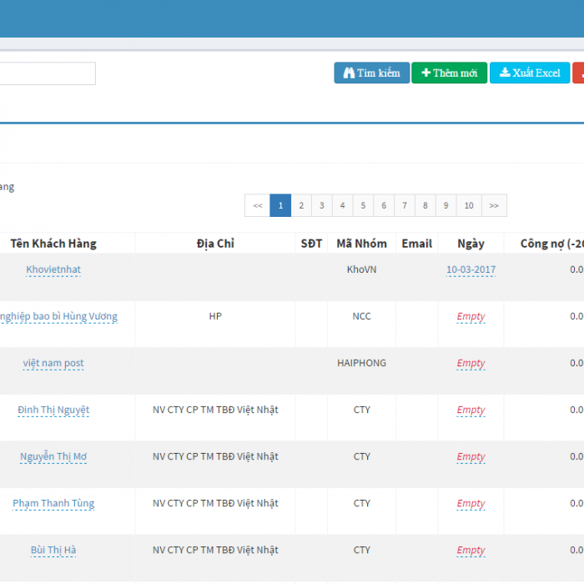This screenshot has width=584, height=584.
Task: Edit the date 10-03-2017 link
Action: tap(471, 269)
